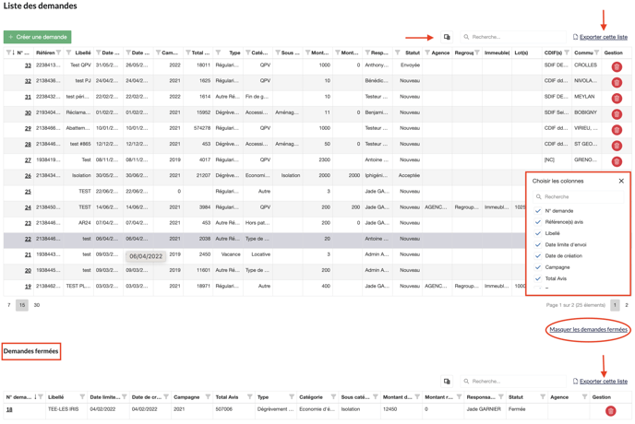635x424 pixels.
Task: Untick the Date de création checkbox
Action: (x=538, y=256)
